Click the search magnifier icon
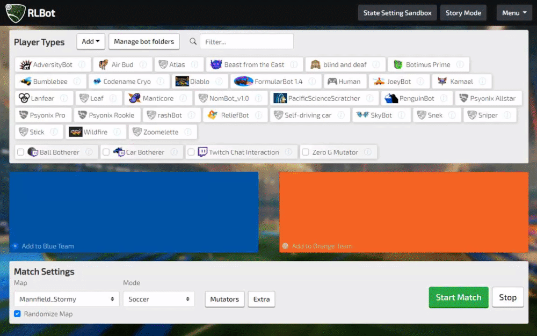 pyautogui.click(x=193, y=41)
